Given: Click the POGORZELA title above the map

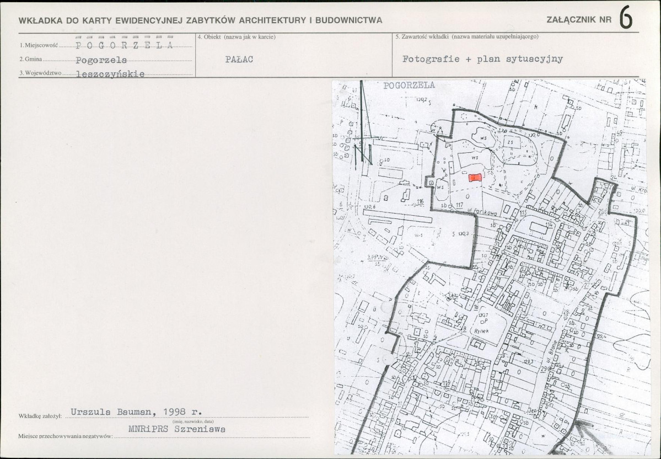Looking at the screenshot, I should [x=409, y=86].
